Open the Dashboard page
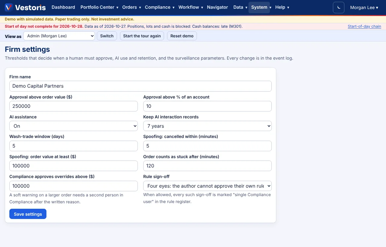 63,7
